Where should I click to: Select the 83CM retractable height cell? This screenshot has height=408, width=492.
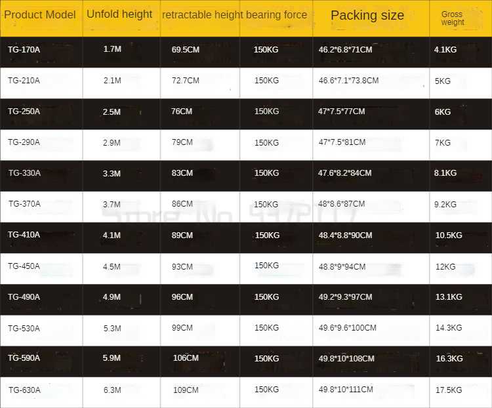pos(182,173)
